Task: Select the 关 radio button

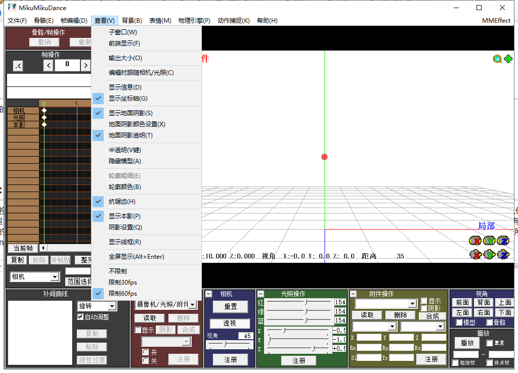Action: coord(145,360)
